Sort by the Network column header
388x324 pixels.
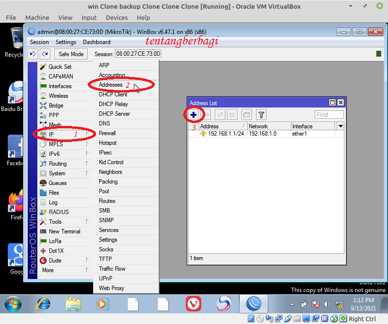tap(269, 126)
